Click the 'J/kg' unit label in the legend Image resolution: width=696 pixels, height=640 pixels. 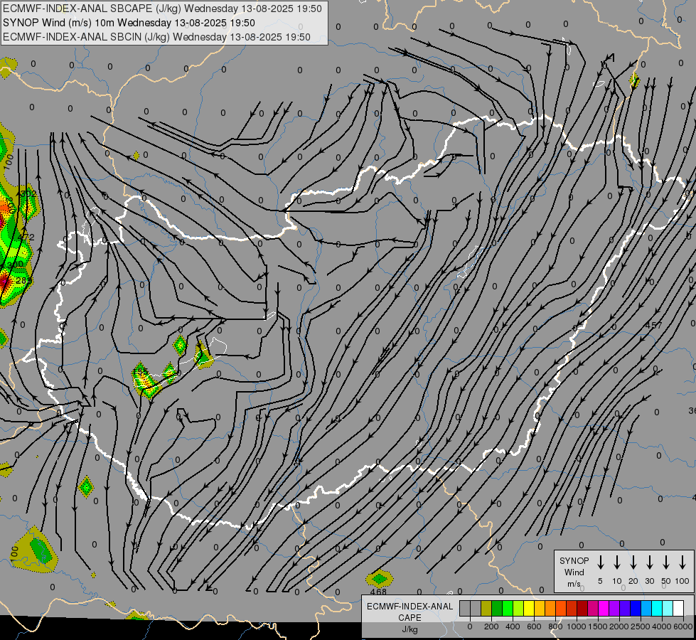pyautogui.click(x=409, y=629)
